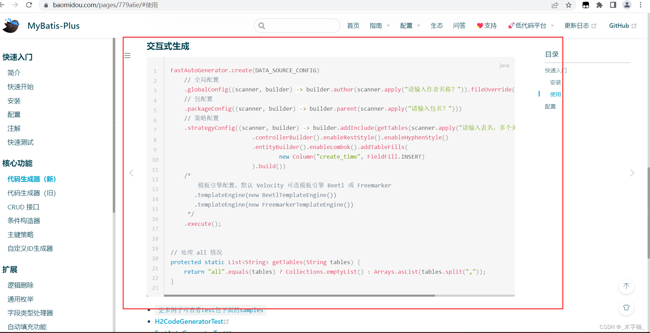This screenshot has height=333, width=650.
Task: Open the 首页 nav item
Action: pyautogui.click(x=353, y=26)
